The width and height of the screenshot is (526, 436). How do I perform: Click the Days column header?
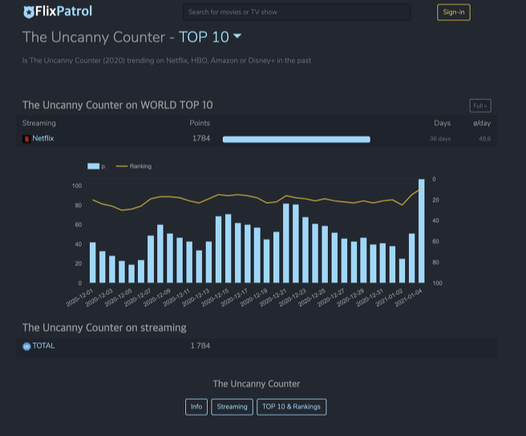(x=442, y=123)
